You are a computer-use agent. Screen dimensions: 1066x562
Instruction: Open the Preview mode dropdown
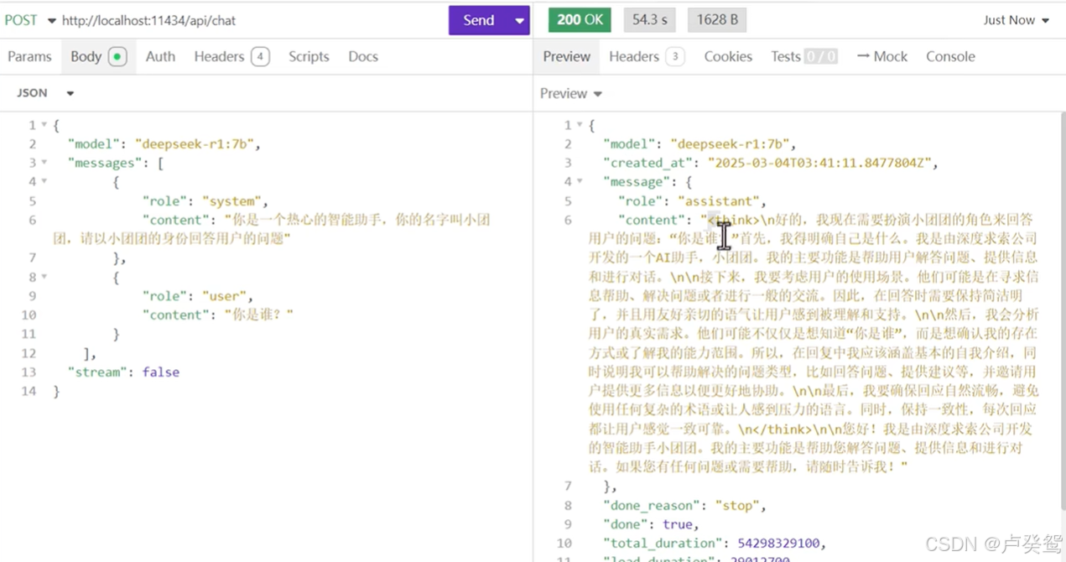(x=571, y=93)
